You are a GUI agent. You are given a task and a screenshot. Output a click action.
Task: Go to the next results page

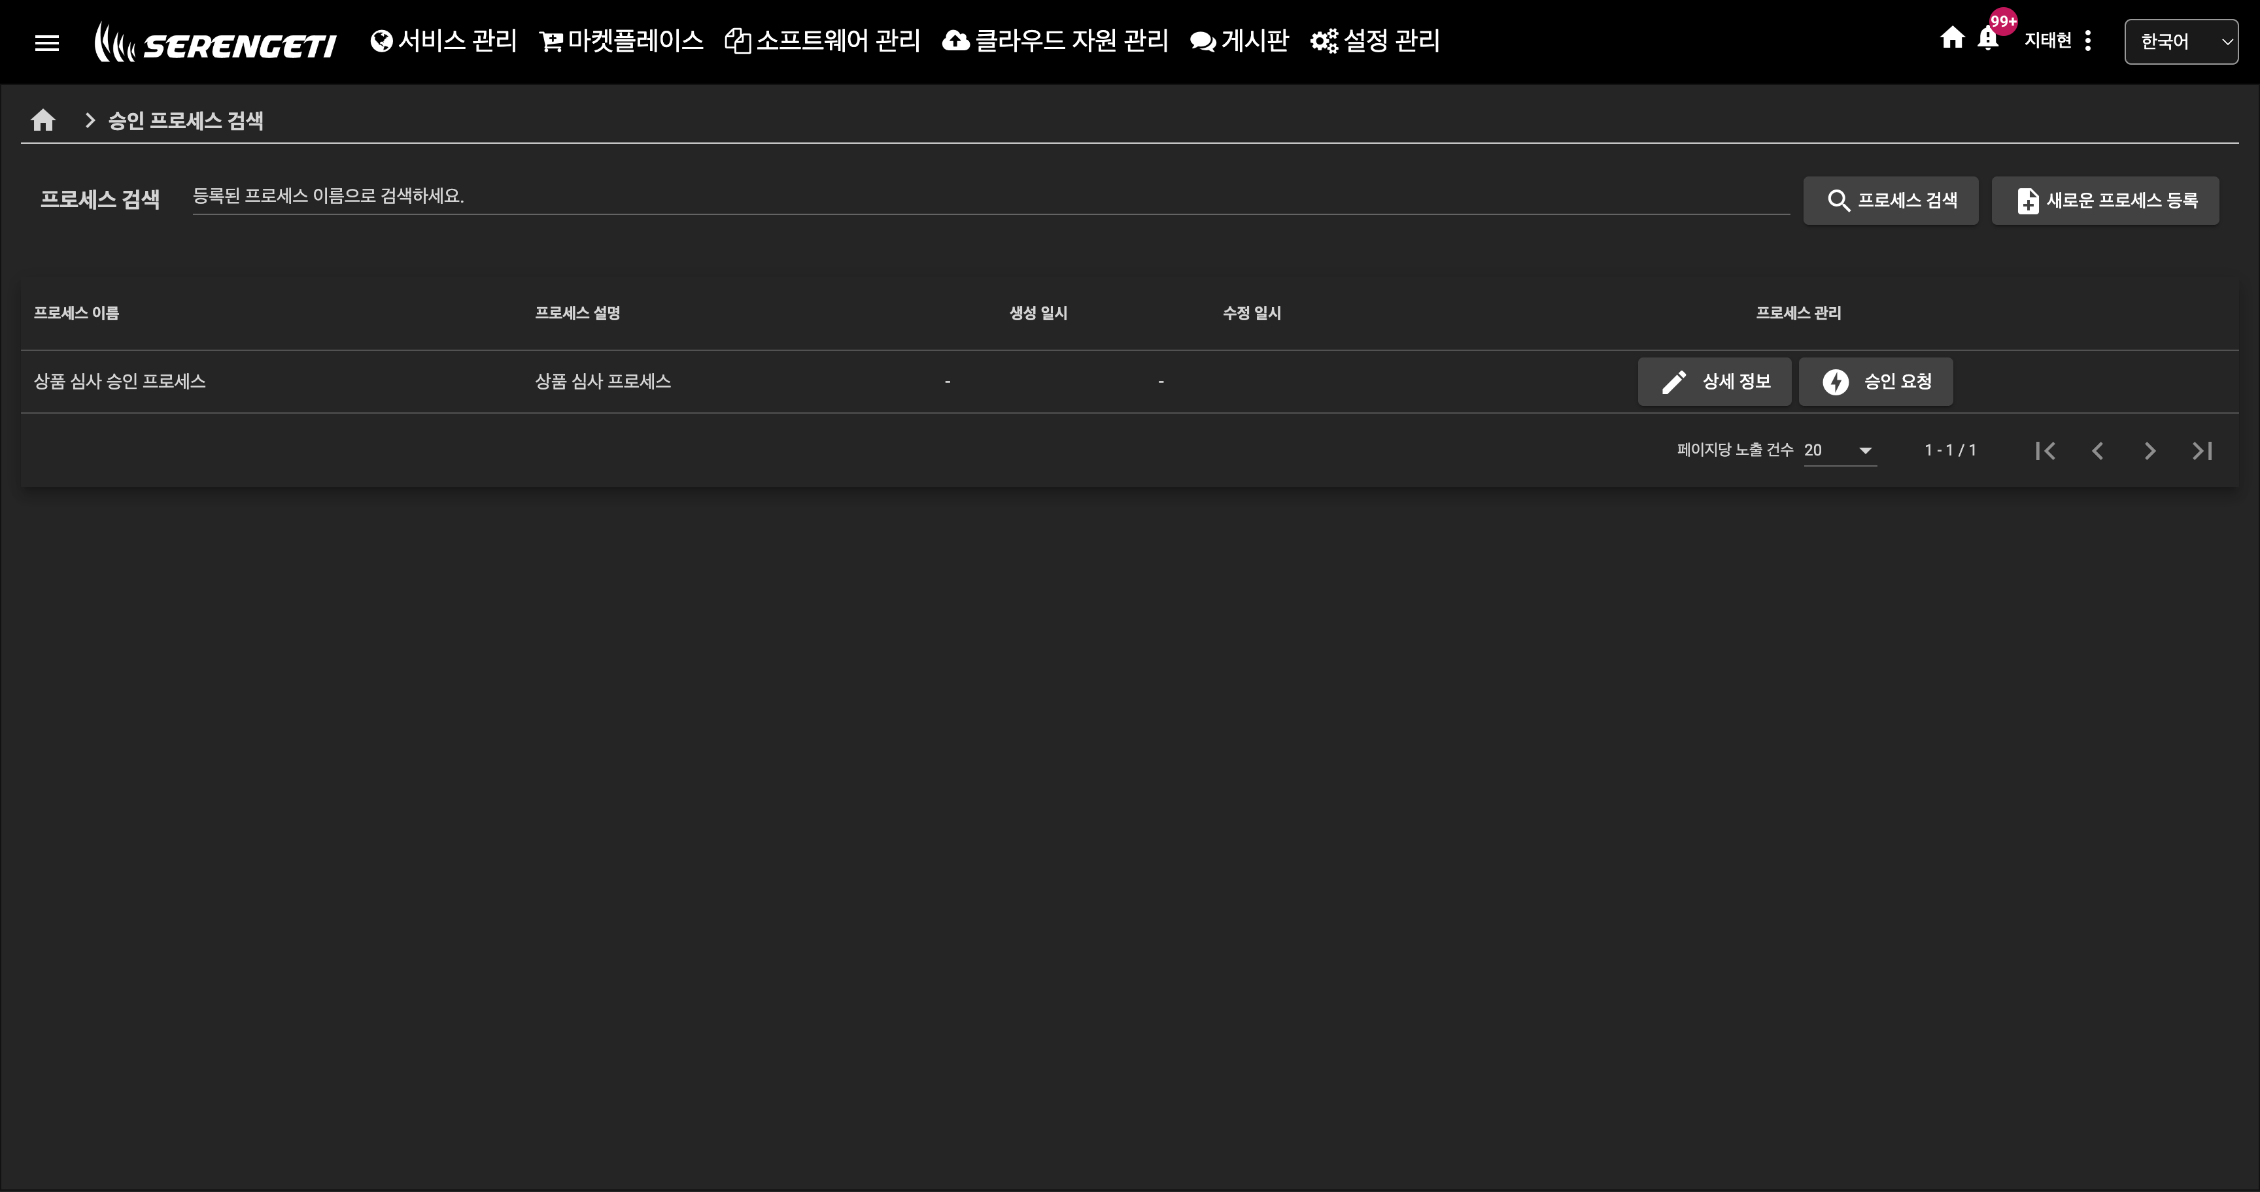pyautogui.click(x=2149, y=450)
